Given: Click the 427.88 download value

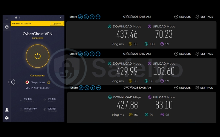Looking at the screenshot, I should (127, 105).
